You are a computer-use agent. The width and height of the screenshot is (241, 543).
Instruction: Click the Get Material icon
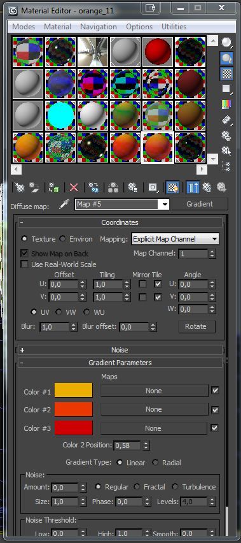[19, 187]
